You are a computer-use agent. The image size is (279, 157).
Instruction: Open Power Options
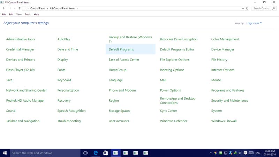pyautogui.click(x=170, y=90)
